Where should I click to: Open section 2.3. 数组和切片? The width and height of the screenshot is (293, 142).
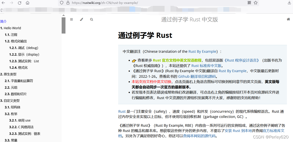(16, 94)
